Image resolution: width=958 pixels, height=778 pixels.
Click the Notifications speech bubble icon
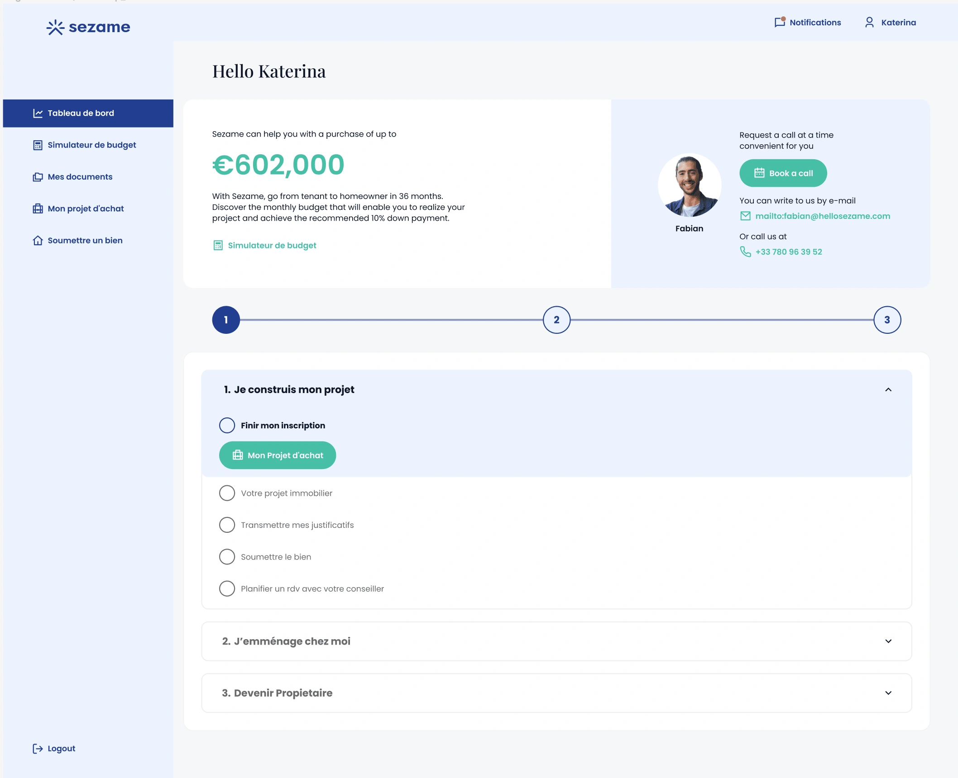779,22
